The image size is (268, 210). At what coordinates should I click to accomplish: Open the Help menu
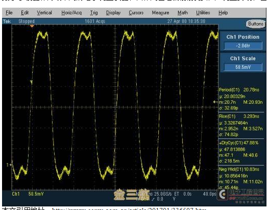(223, 13)
